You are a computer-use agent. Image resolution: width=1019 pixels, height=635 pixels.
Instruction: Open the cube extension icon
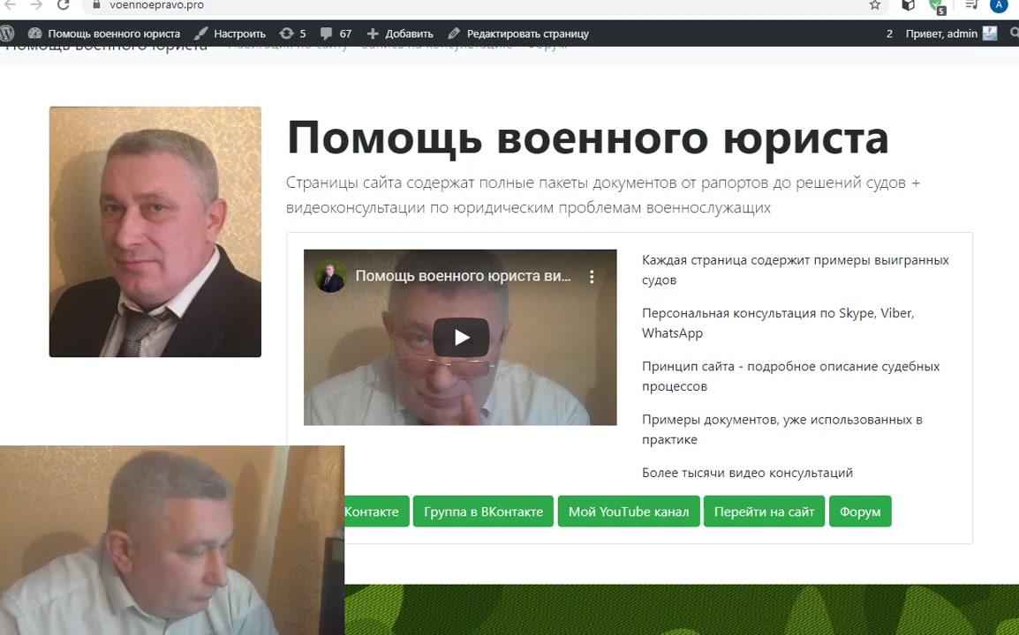908,5
